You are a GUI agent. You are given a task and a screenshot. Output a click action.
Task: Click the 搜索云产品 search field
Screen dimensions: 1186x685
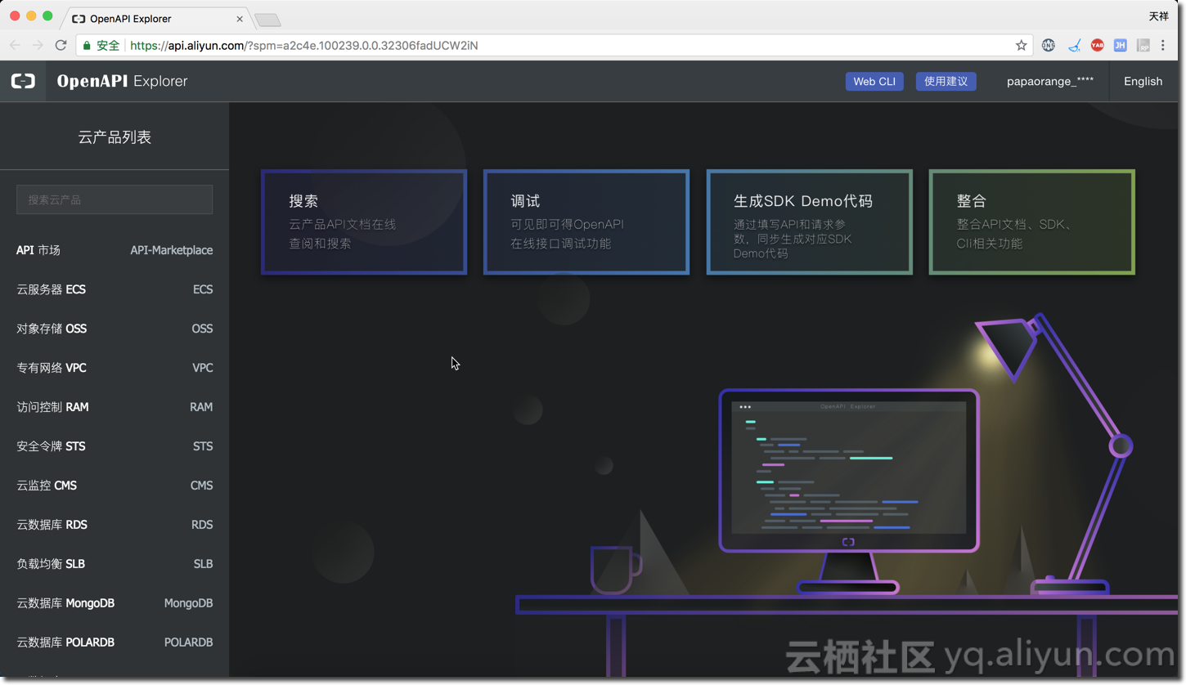115,199
